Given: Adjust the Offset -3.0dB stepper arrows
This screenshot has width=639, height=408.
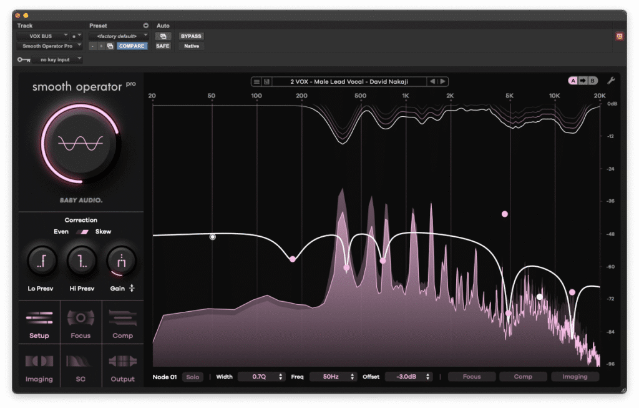Looking at the screenshot, I should pos(427,377).
